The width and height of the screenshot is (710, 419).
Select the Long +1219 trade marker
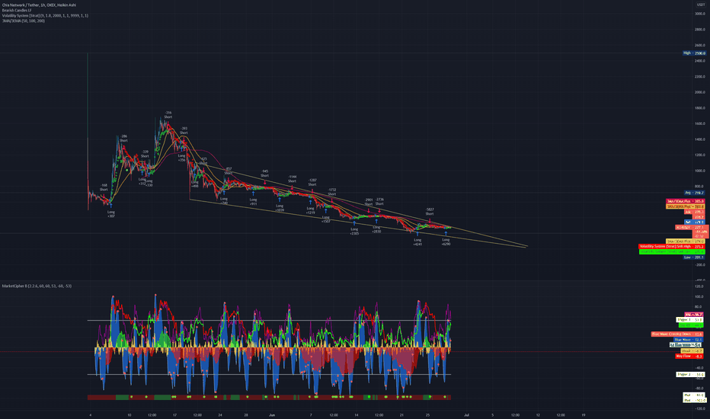point(310,210)
